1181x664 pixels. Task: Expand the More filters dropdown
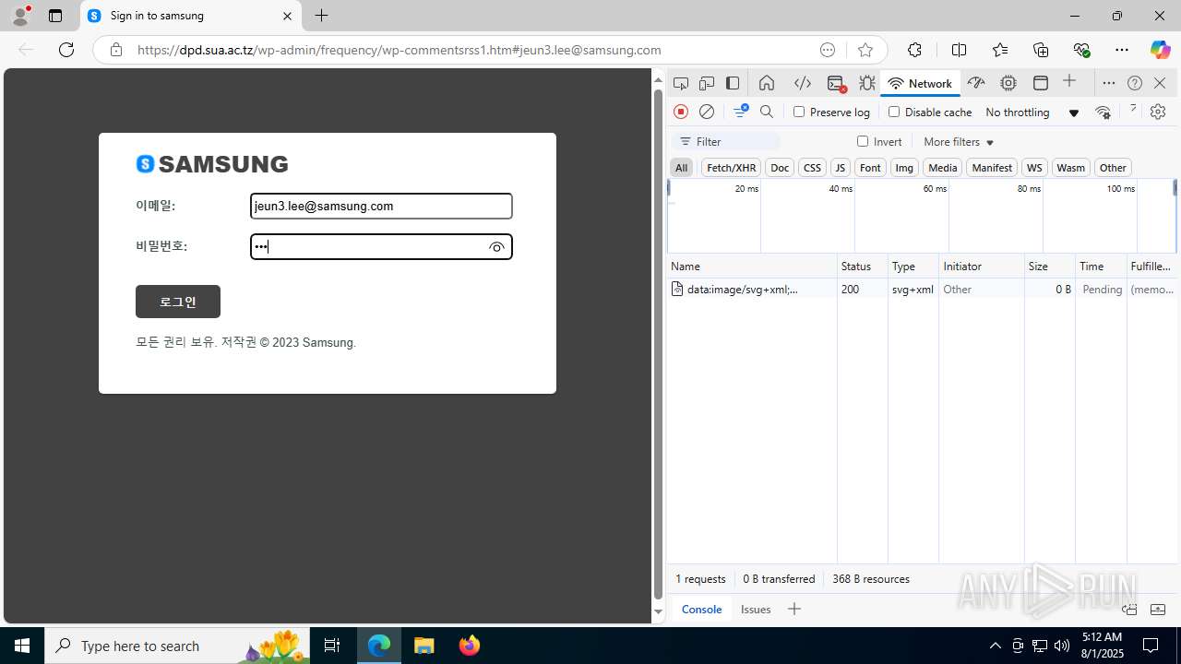pyautogui.click(x=959, y=142)
